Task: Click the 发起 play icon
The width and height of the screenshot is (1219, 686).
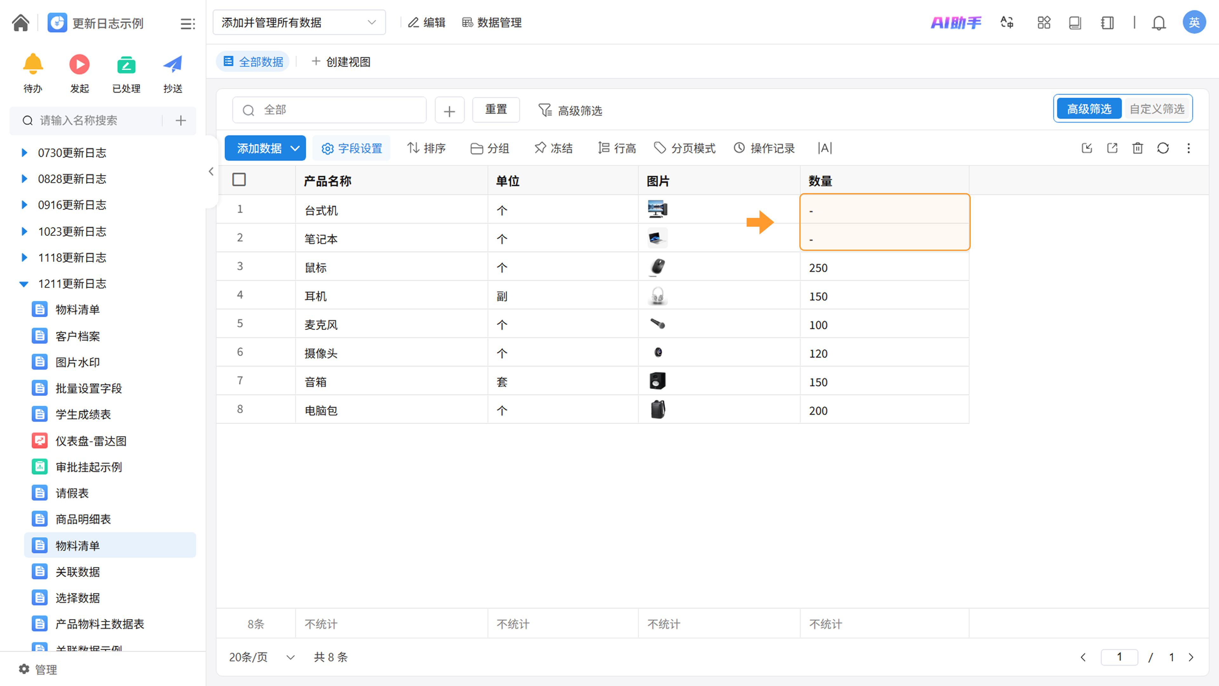Action: 79,64
